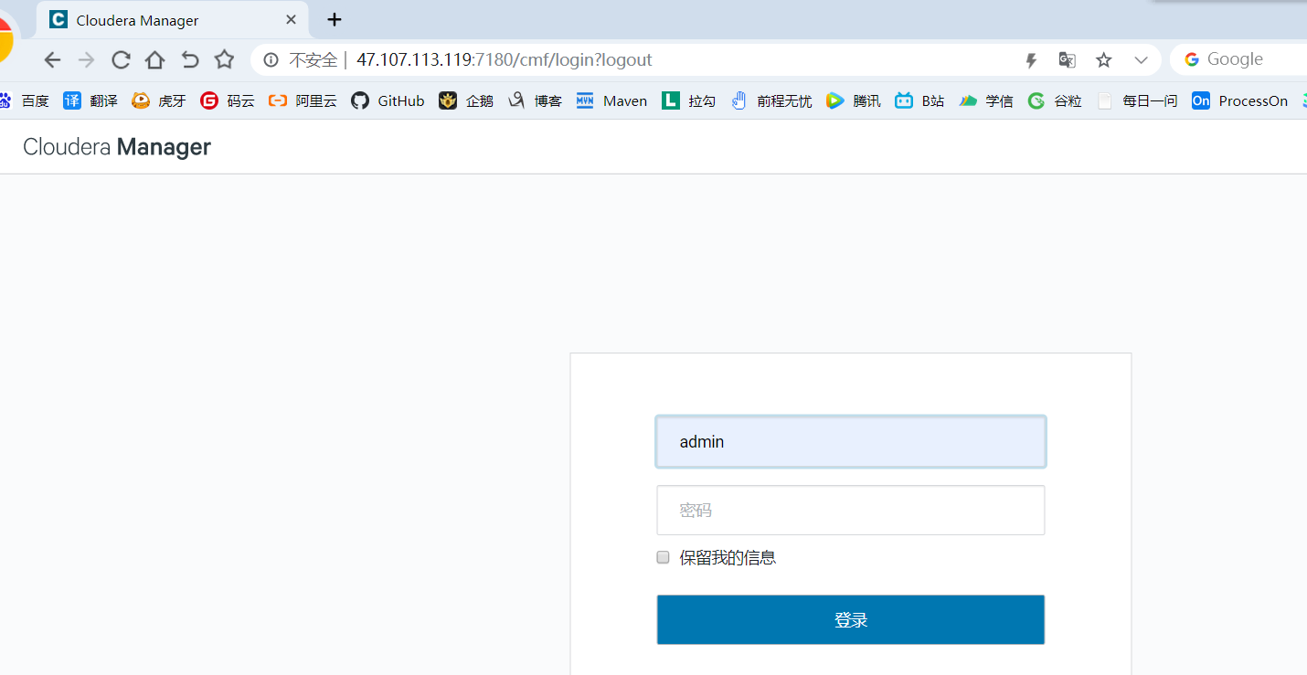Open the 谷粒 bookmark
The height and width of the screenshot is (675, 1307).
pos(1055,101)
